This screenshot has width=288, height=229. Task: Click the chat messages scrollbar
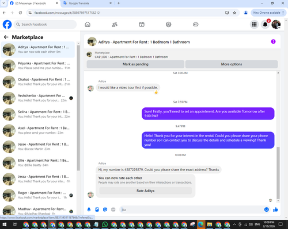[278, 173]
